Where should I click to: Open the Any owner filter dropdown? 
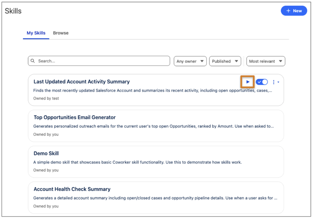[190, 61]
